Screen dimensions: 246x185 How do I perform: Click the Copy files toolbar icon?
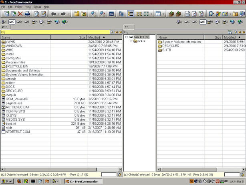[6, 14]
